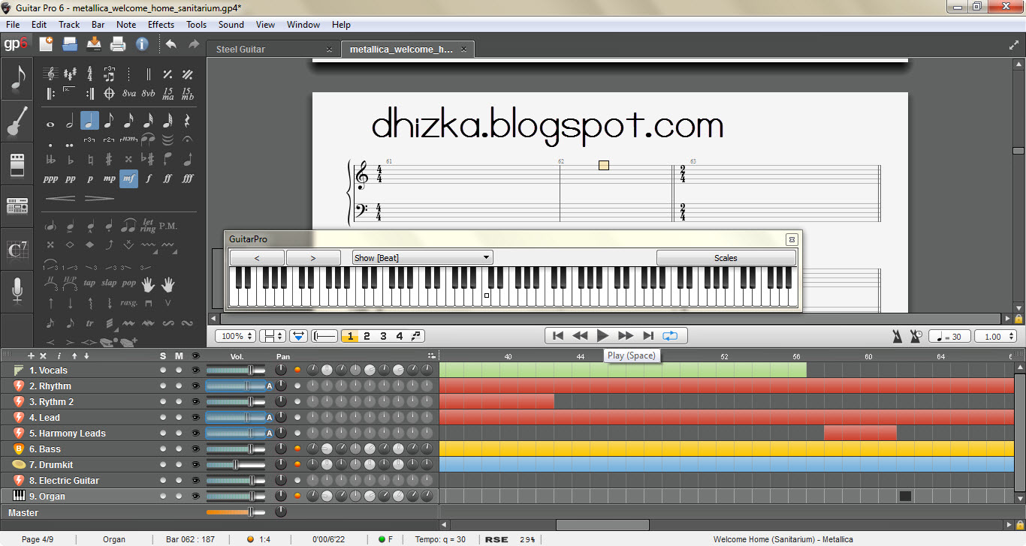Open the microphone lyrics panel in the sidebar
This screenshot has width=1026, height=546.
[x=17, y=290]
